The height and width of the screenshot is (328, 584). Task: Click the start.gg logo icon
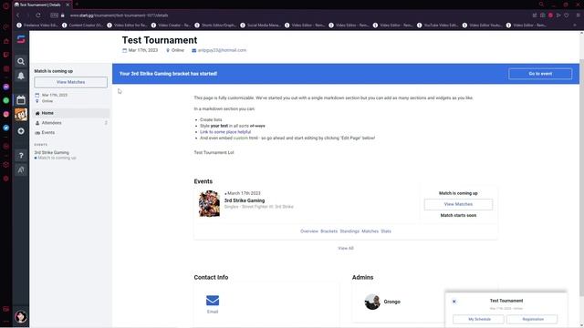[21, 39]
